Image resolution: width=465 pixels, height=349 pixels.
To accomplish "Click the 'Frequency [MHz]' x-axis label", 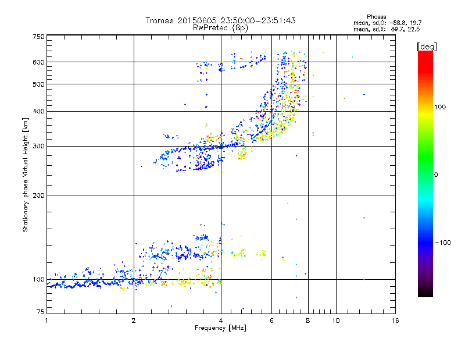I will click(220, 328).
